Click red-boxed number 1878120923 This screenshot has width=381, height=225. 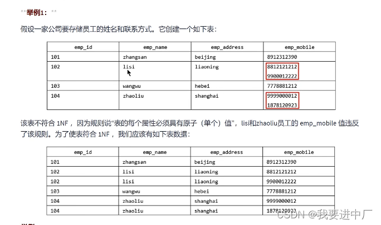[x=282, y=105]
